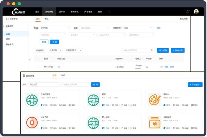Collapse the left sidebar with its arrow handle

[29, 59]
